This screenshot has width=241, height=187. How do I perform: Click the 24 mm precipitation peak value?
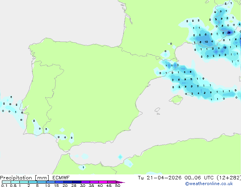(229, 33)
